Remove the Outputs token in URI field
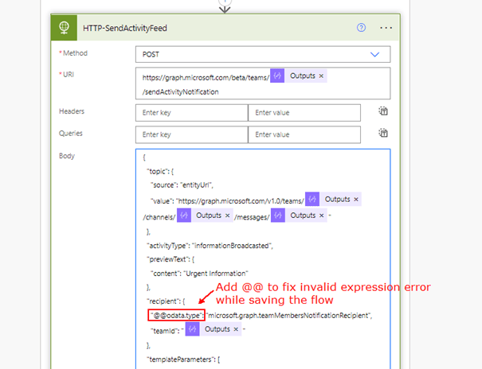 point(321,76)
